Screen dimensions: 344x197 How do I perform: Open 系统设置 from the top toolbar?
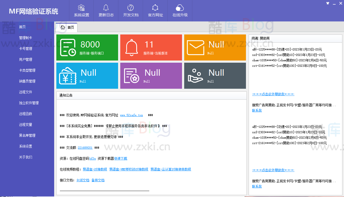tap(81, 11)
